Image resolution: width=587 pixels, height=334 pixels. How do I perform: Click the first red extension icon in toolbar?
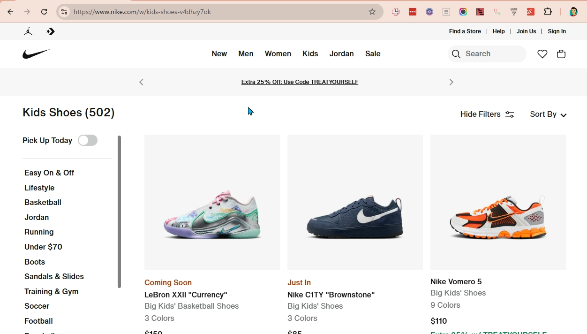tap(413, 12)
